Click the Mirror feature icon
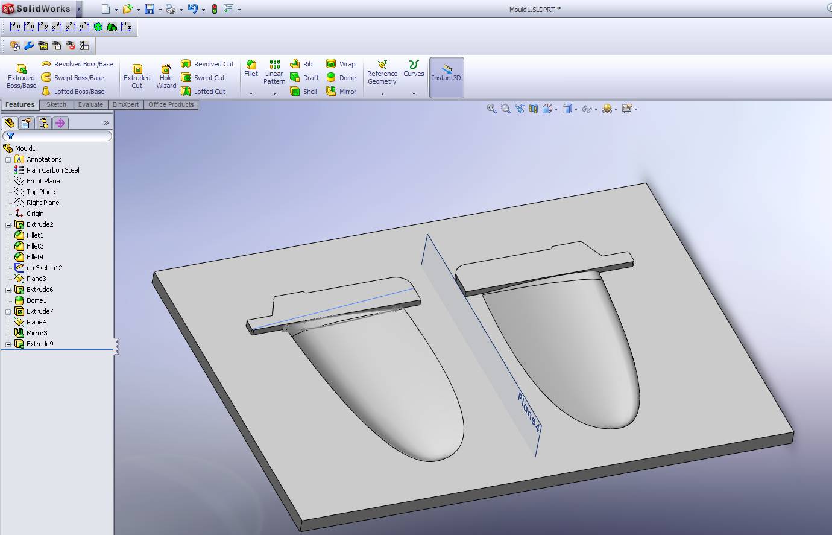The height and width of the screenshot is (535, 832). pos(341,92)
